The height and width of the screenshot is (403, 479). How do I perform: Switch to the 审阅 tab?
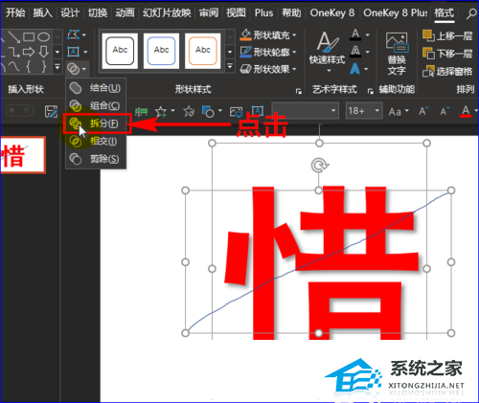[x=209, y=12]
